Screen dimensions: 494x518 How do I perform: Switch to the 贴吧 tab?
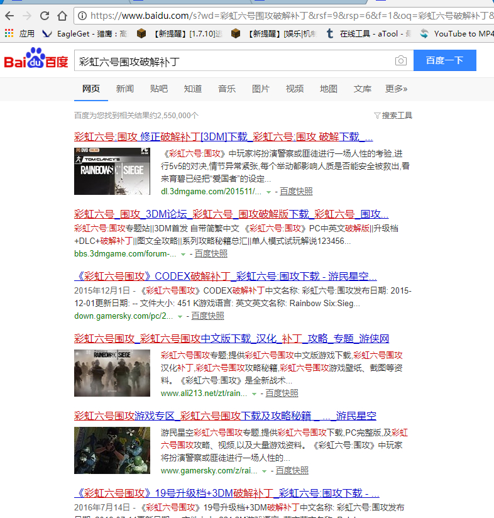click(159, 89)
